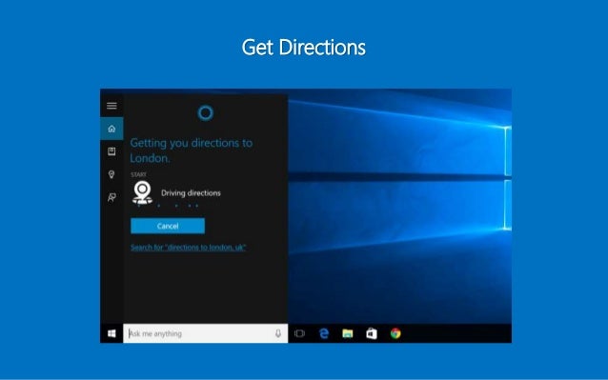Open the pin icon in Cortana sidebar
Viewport: 608px width, 380px height.
[x=111, y=174]
